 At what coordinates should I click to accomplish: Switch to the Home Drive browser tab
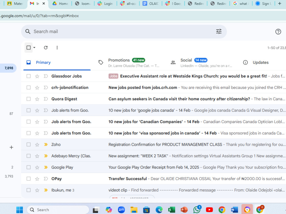coord(60,3)
